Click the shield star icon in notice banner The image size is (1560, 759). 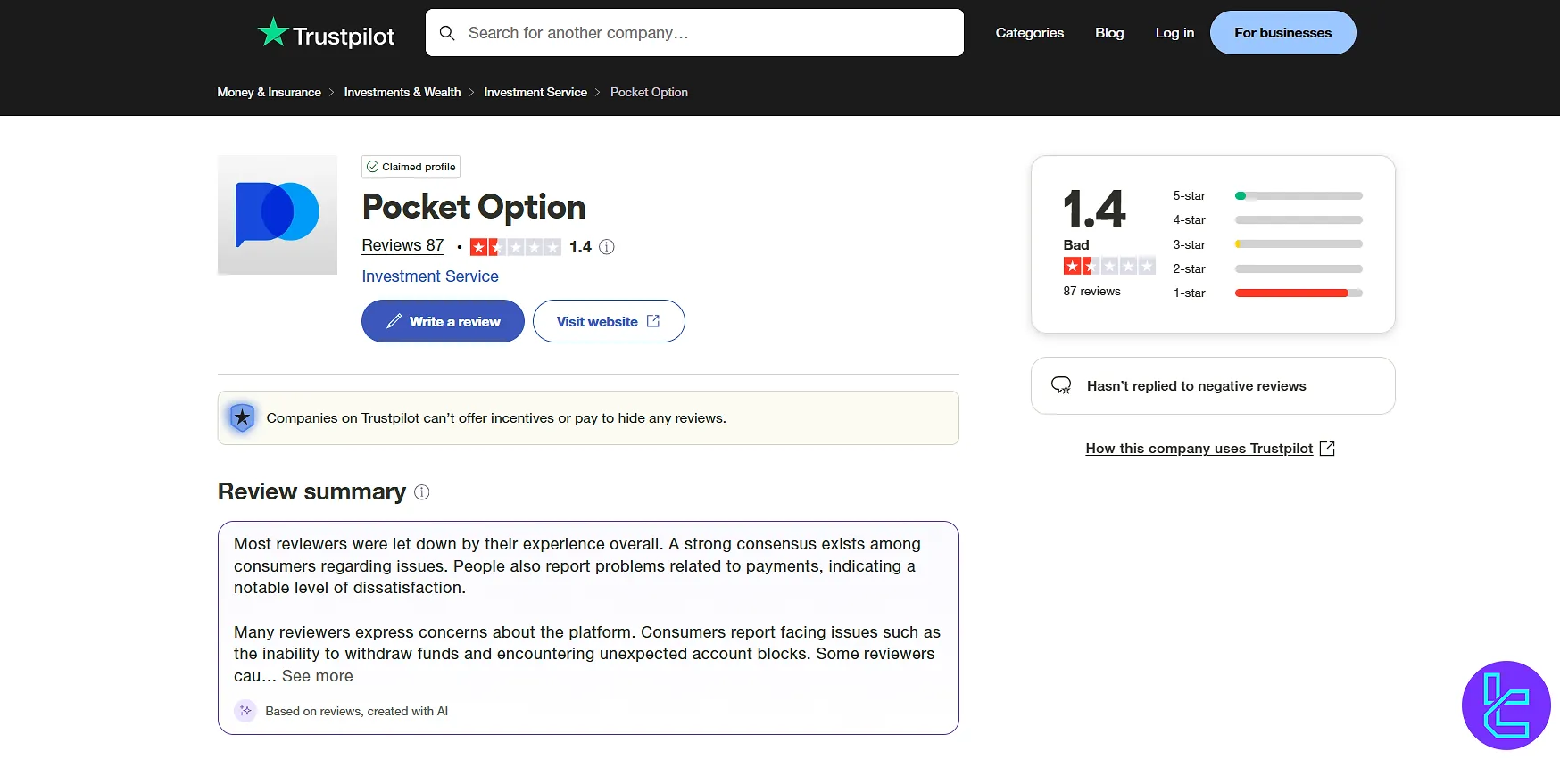pos(242,417)
